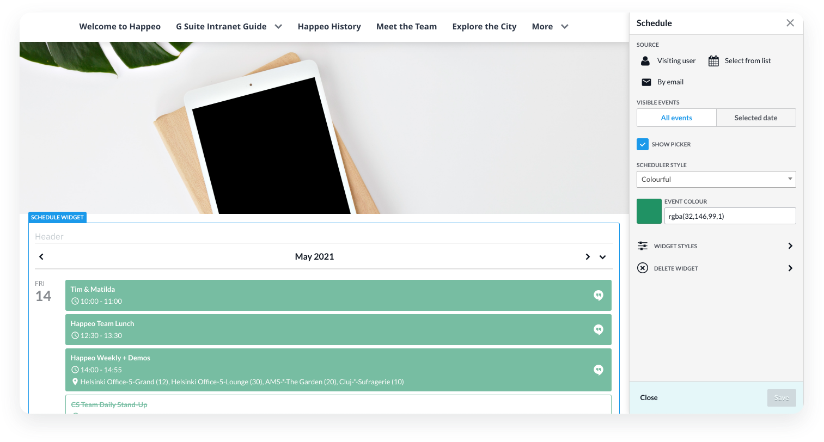The height and width of the screenshot is (442, 824).
Task: Expand the month picker chevron beside May 2021
Action: tap(603, 257)
